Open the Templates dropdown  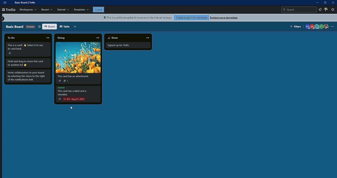81,10
